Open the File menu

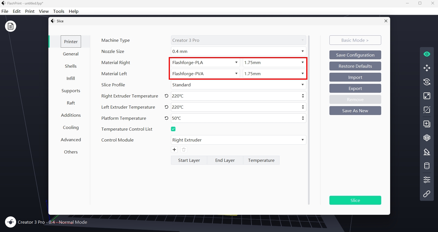5,11
